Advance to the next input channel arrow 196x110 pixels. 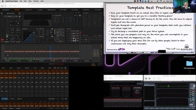click(20, 13)
